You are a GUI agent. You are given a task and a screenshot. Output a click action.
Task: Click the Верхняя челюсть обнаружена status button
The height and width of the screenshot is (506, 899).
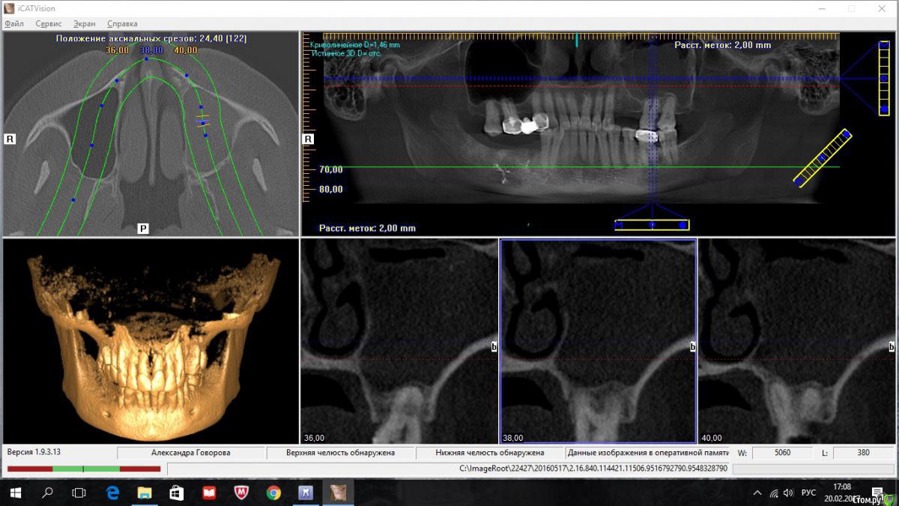click(340, 453)
